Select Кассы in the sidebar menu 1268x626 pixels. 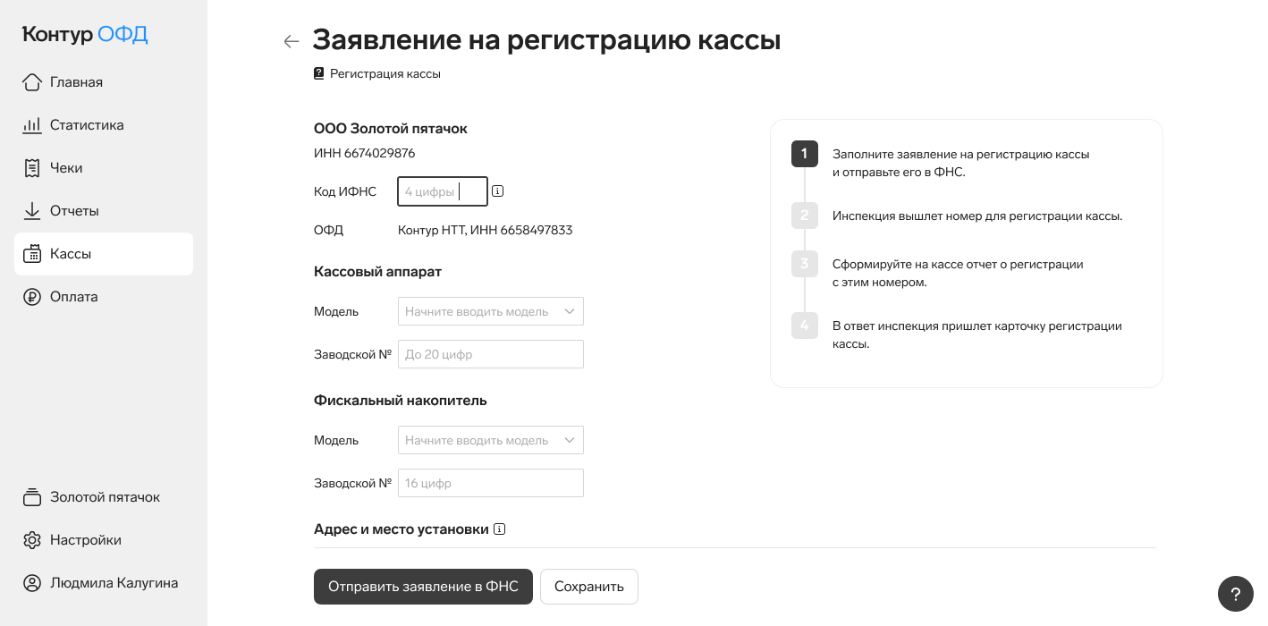[71, 254]
